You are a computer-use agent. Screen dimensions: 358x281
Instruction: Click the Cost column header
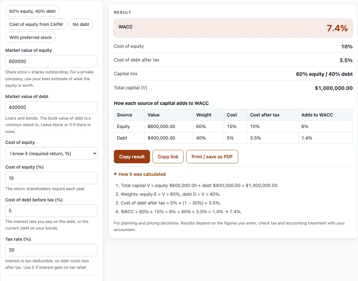point(235,115)
